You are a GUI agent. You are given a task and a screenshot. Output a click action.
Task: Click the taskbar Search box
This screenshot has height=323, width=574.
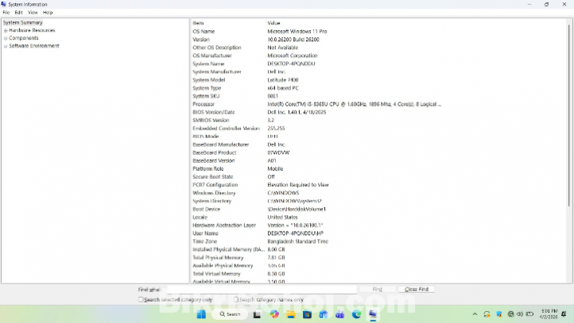coord(230,314)
